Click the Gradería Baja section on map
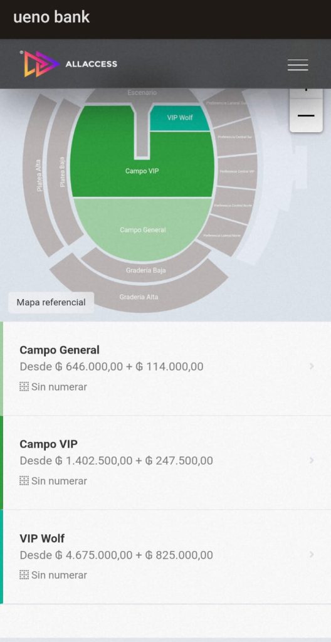This screenshot has width=331, height=642. pos(146,268)
